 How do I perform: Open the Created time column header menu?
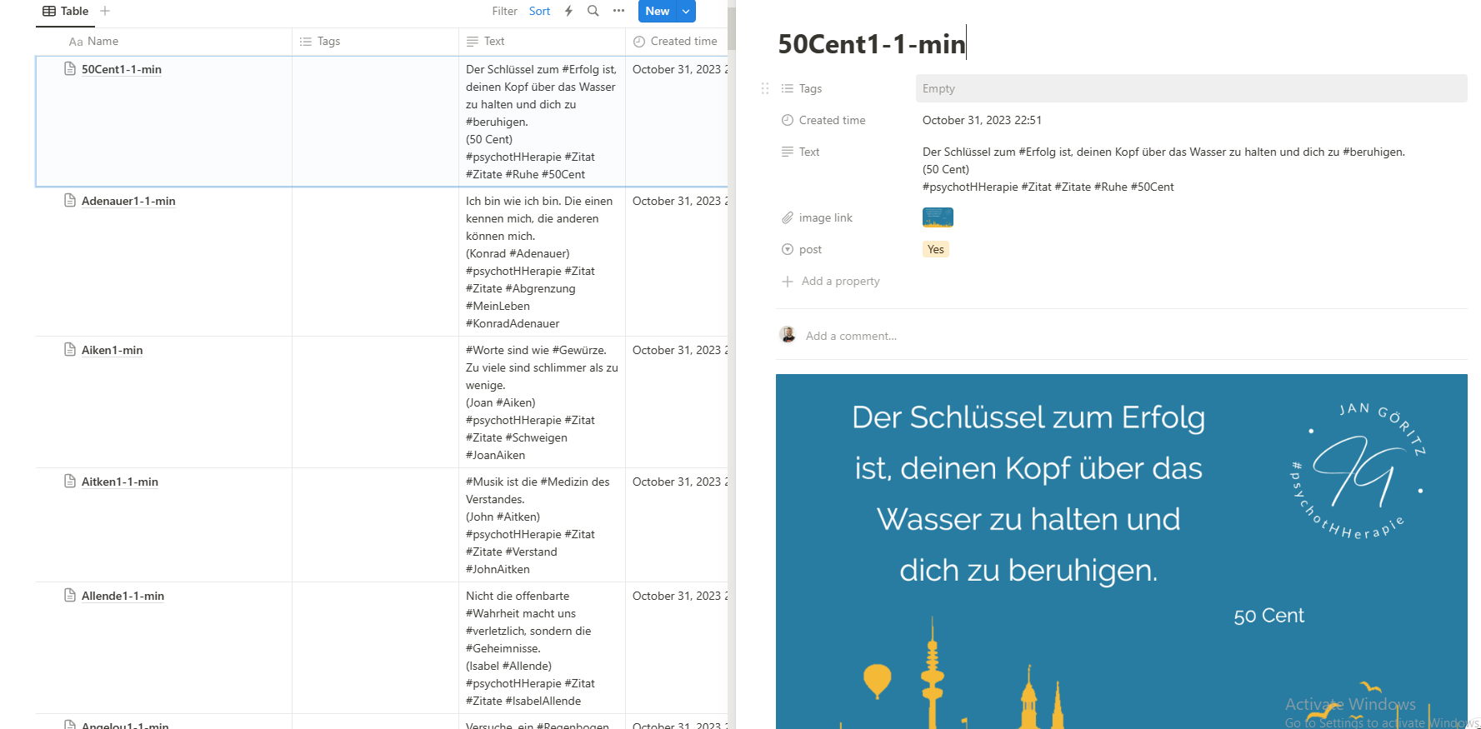[x=676, y=42]
